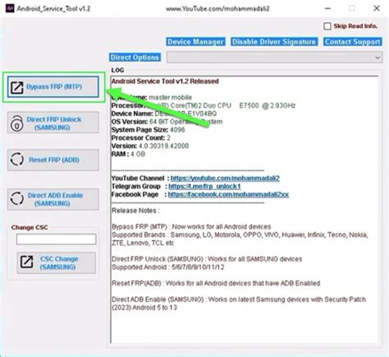The height and width of the screenshot is (357, 389).
Task: Focus the Change CSC text field
Action: (x=57, y=239)
